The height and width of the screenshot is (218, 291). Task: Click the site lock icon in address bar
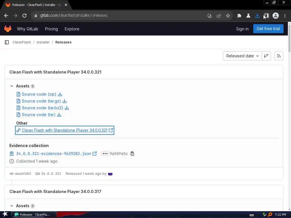coord(36,16)
